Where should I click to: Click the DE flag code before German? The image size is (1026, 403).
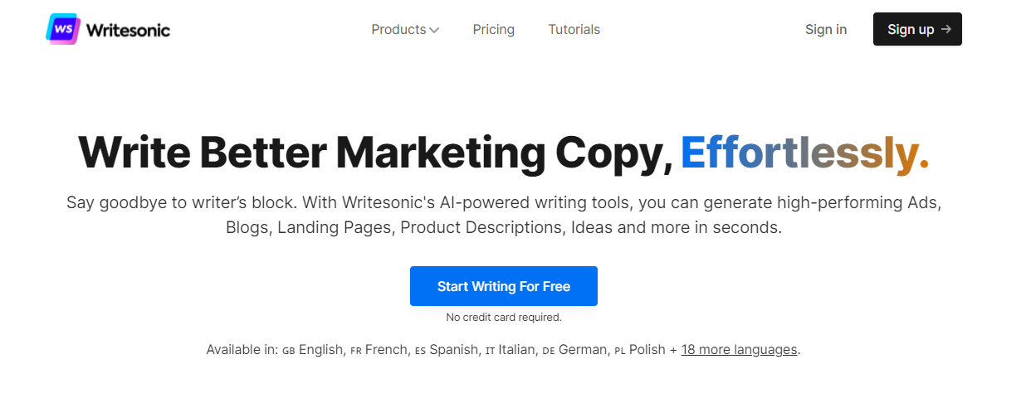pos(549,352)
